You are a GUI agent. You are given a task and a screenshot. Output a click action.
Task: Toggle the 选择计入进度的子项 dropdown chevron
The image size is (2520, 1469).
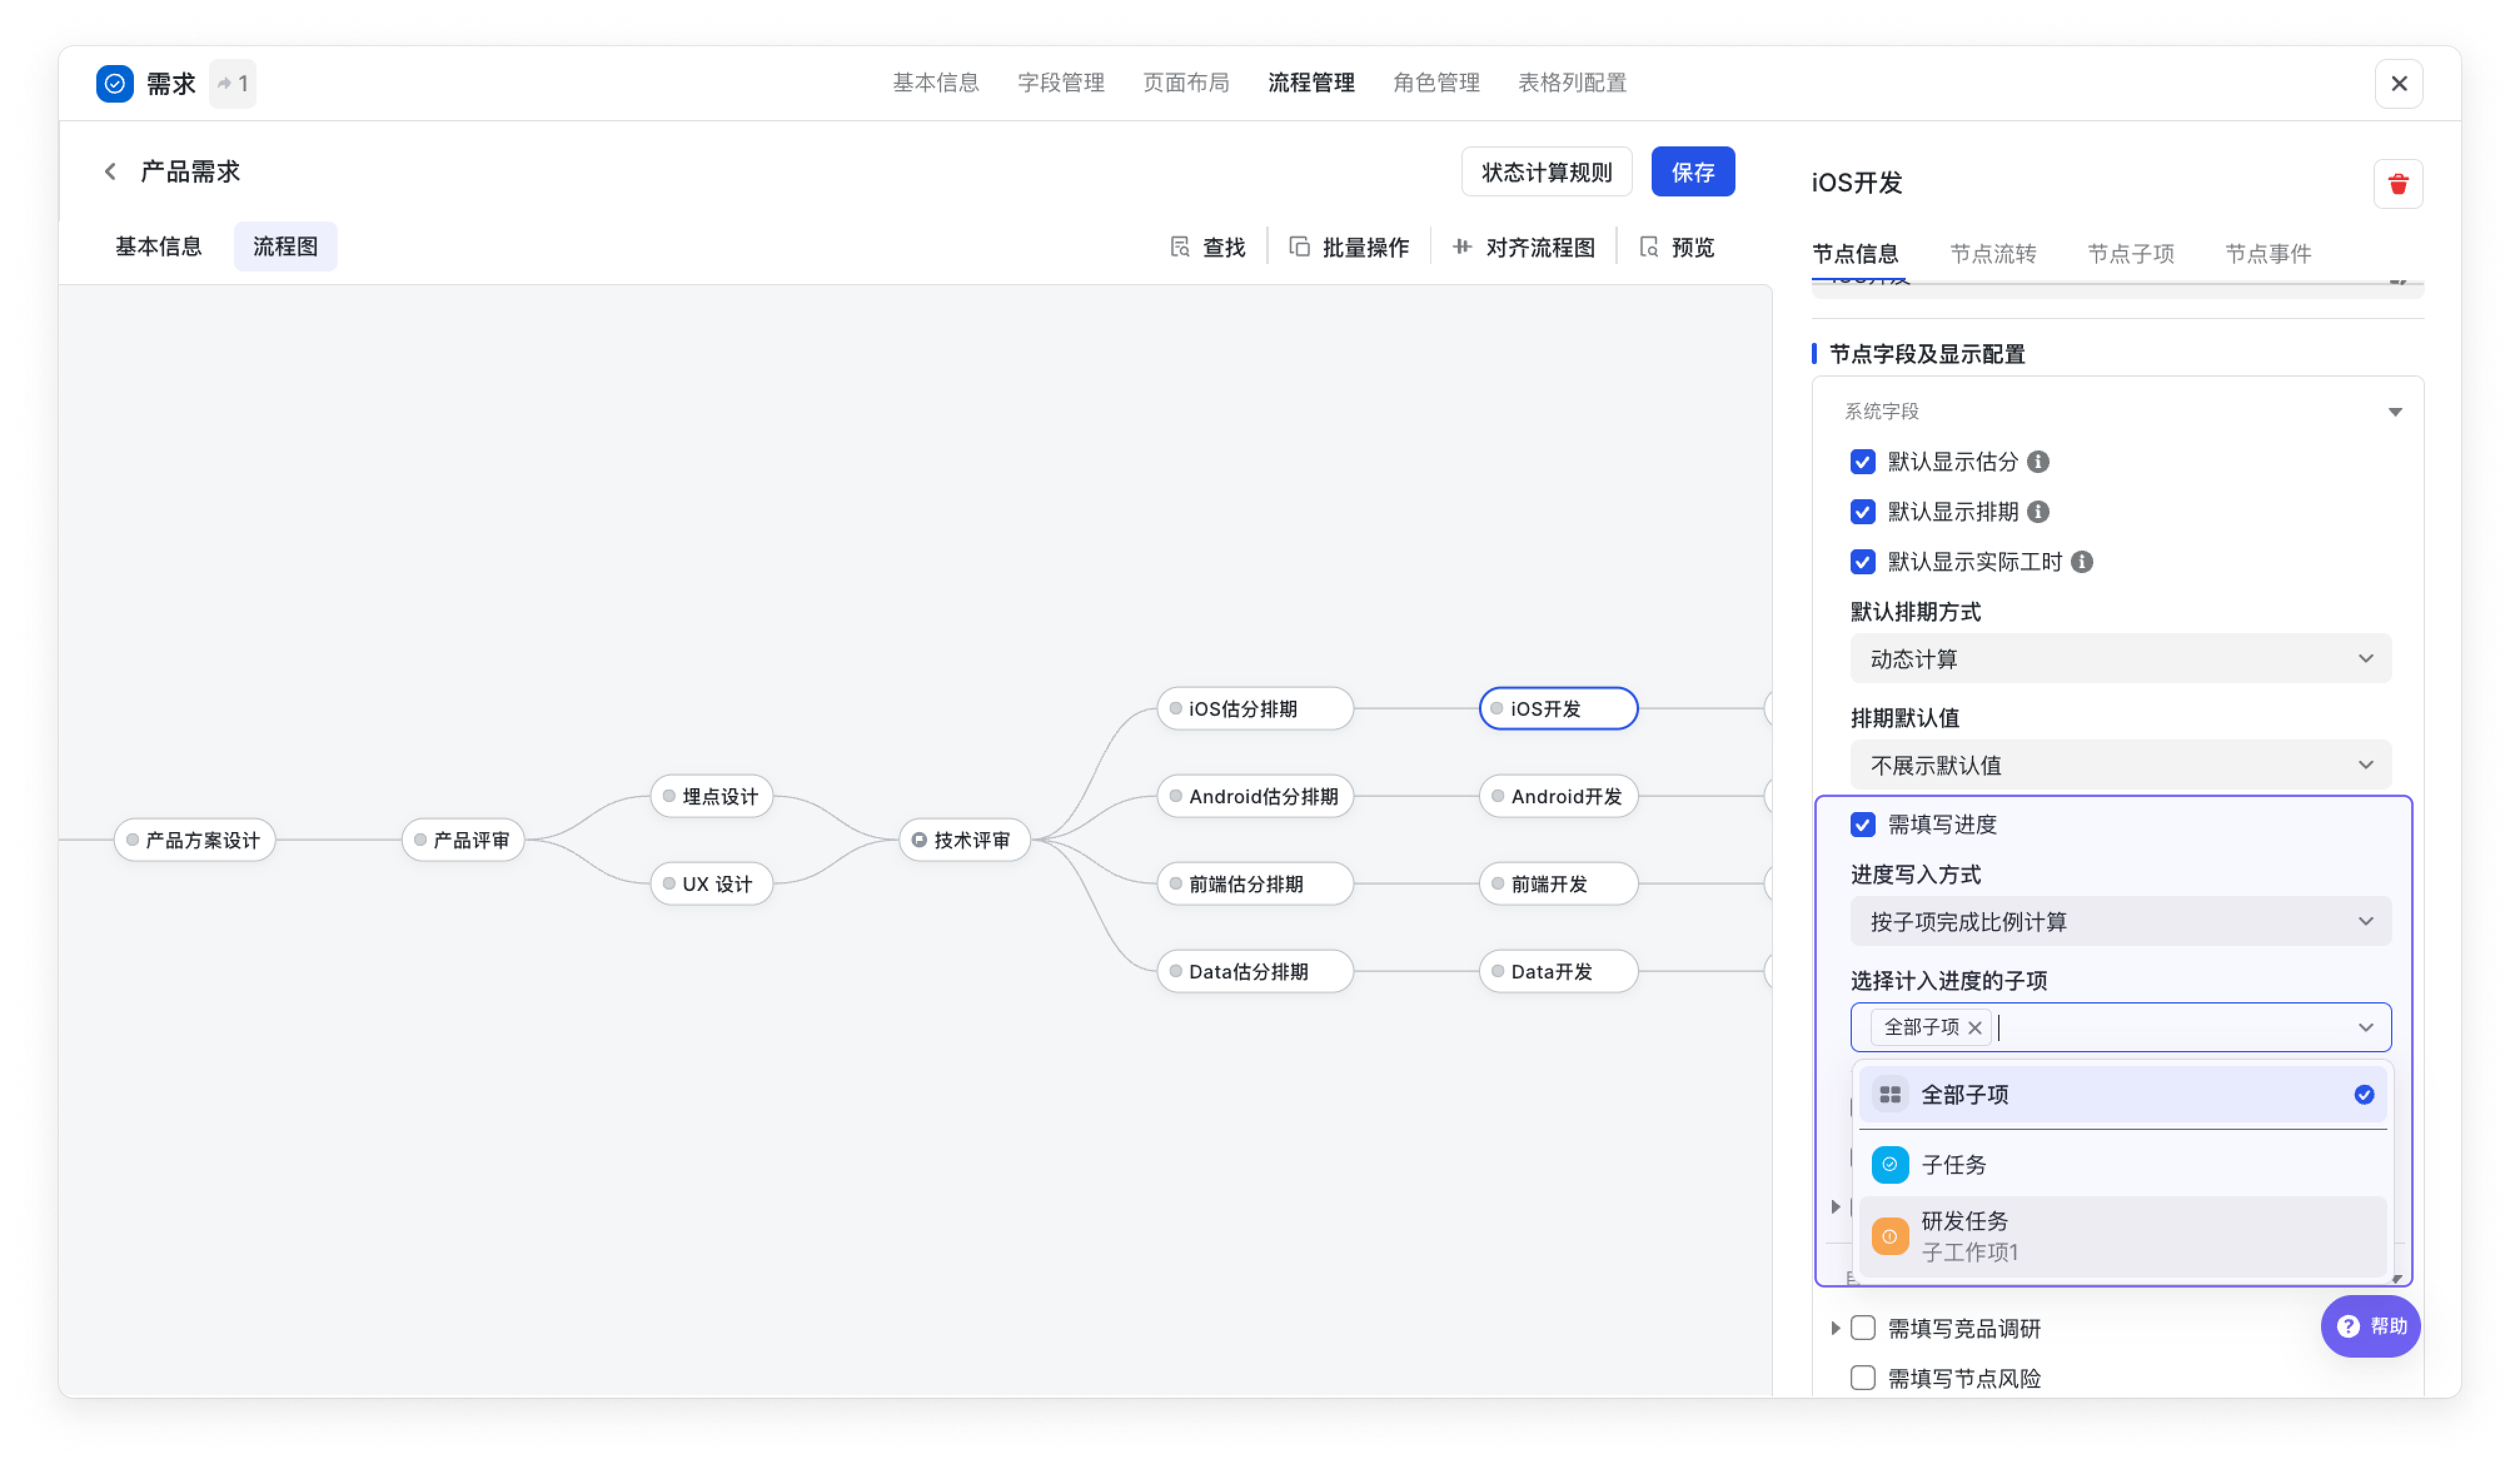(2365, 1028)
